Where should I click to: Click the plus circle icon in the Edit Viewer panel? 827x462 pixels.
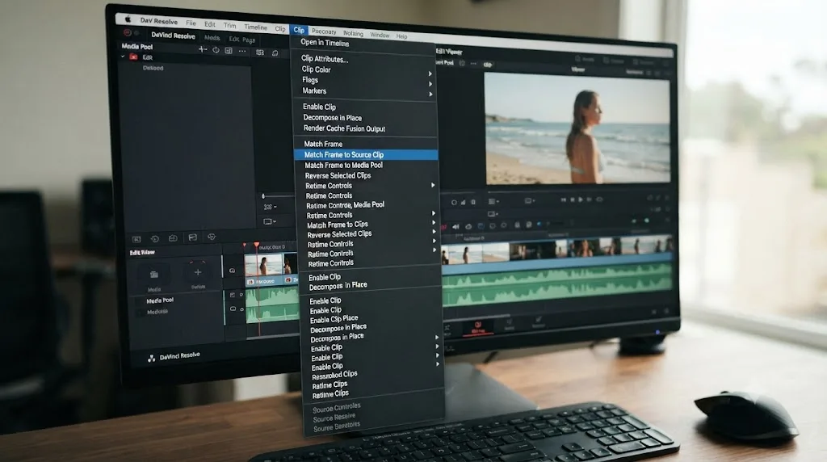click(x=198, y=273)
